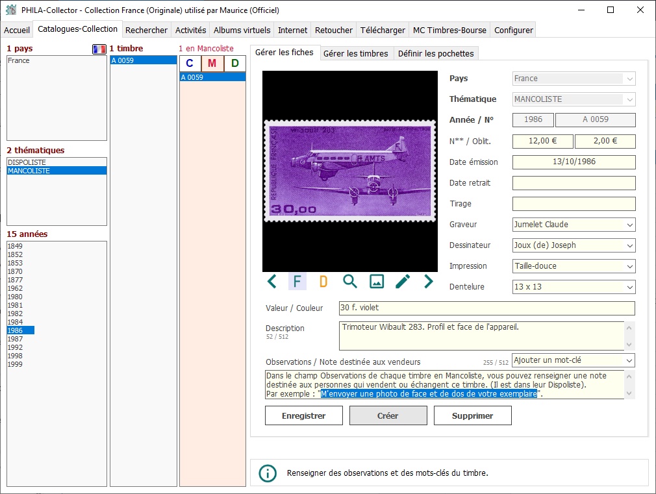Toggle the D dispoliste filter
This screenshot has width=656, height=494.
point(234,63)
